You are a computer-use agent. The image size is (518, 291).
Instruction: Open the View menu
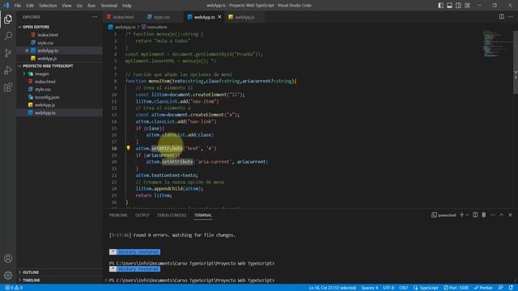[66, 6]
